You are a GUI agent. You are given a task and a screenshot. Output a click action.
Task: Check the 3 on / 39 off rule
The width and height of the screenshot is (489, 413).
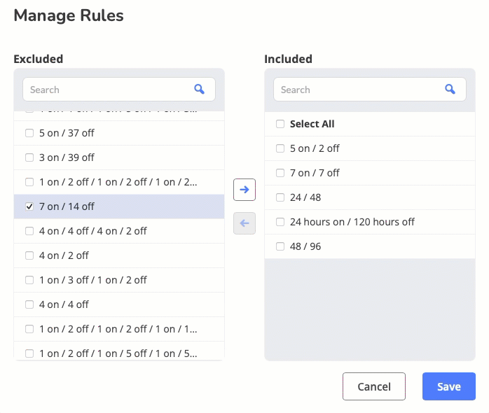click(x=29, y=157)
